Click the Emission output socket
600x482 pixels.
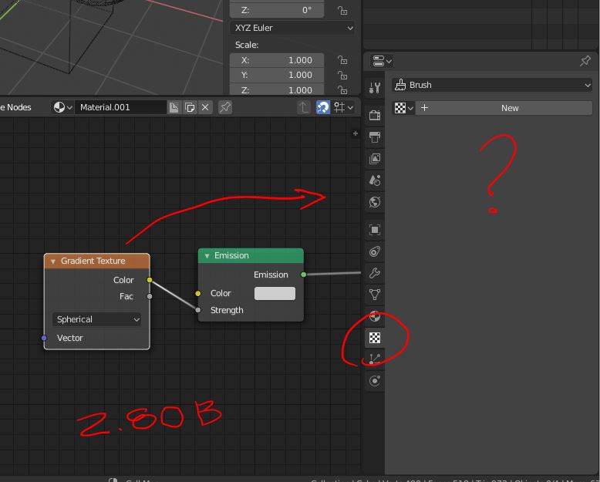click(303, 275)
